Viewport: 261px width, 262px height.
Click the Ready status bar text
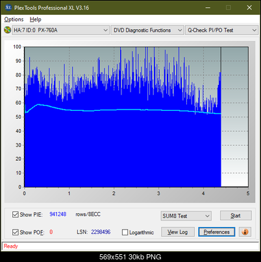point(10,246)
